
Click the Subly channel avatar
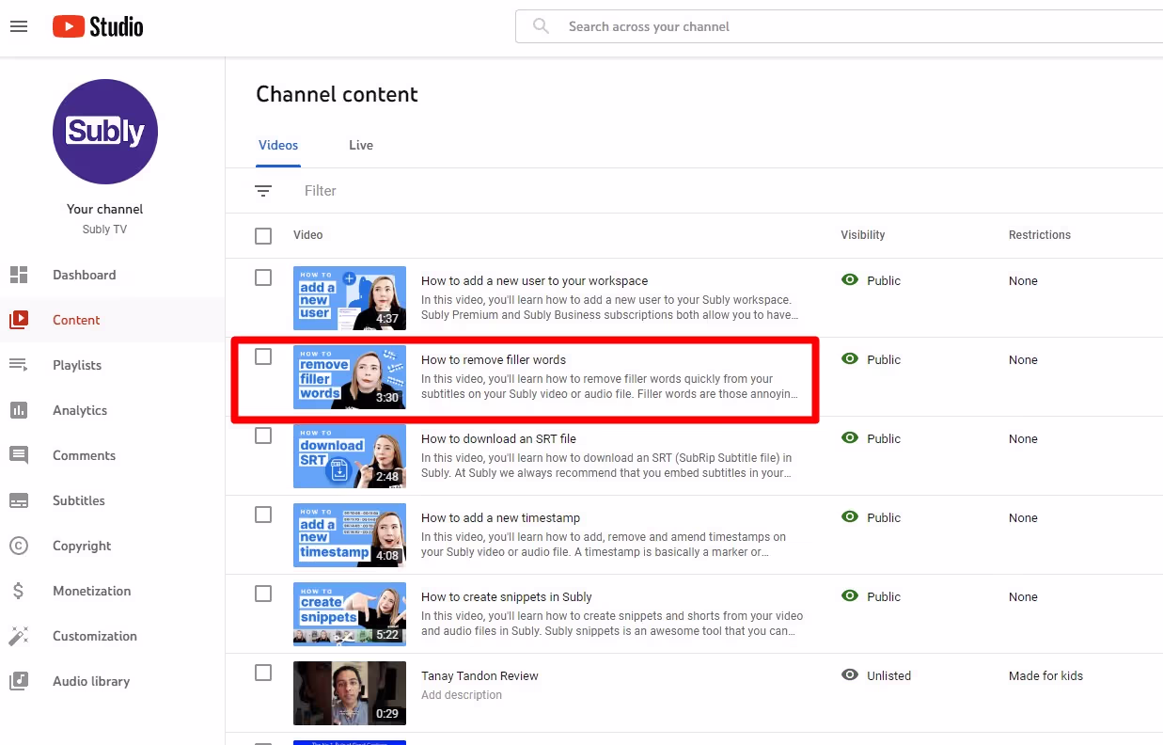point(105,132)
